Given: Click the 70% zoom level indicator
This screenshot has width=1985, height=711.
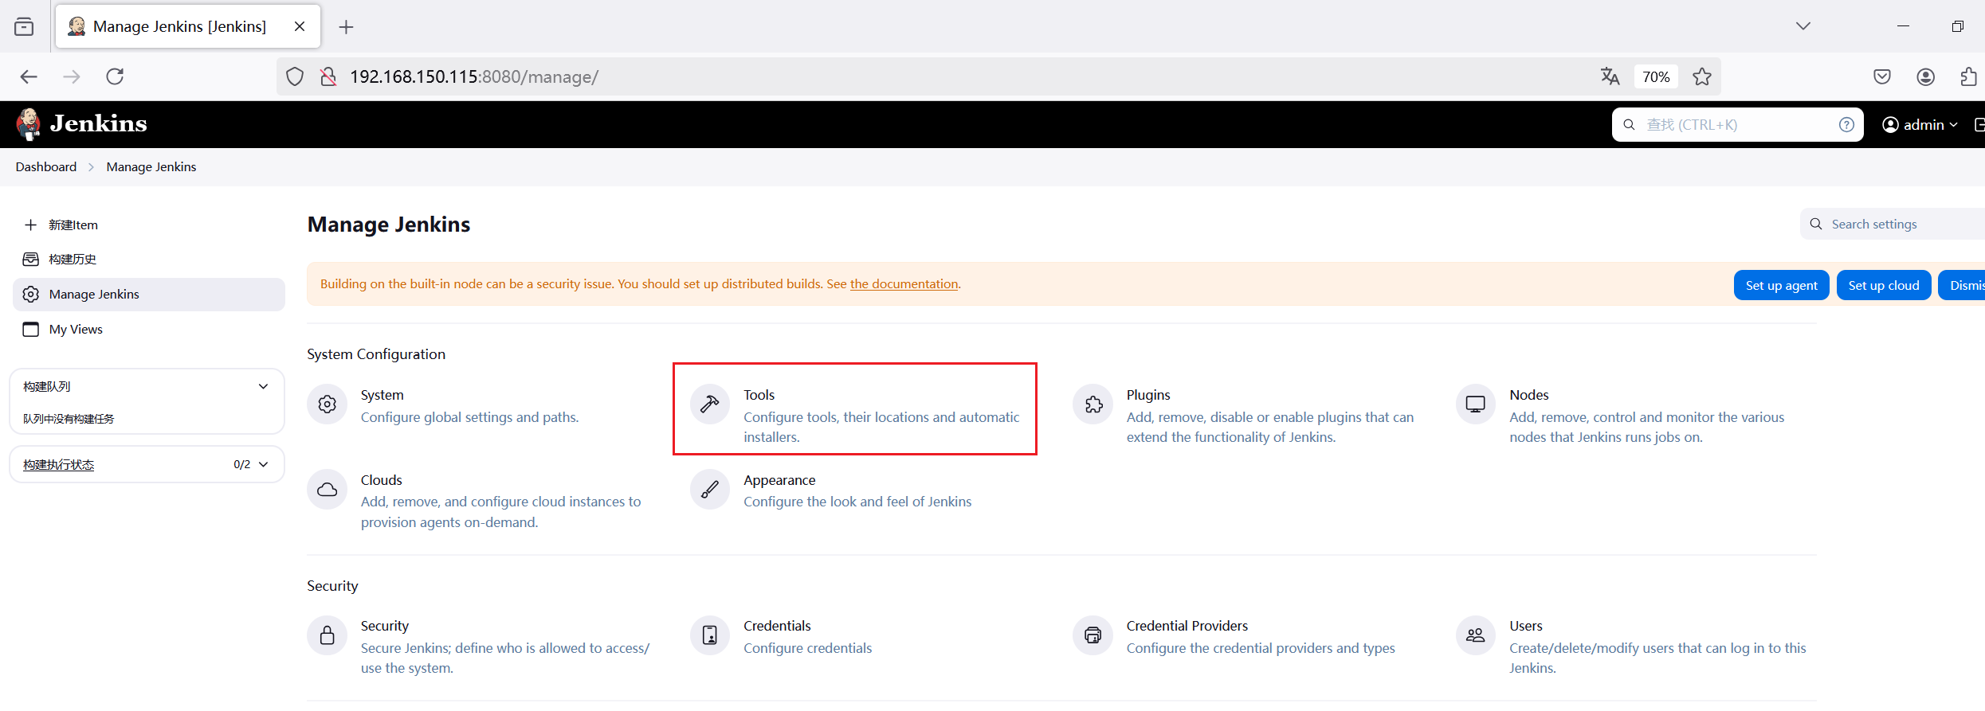Looking at the screenshot, I should pyautogui.click(x=1656, y=76).
